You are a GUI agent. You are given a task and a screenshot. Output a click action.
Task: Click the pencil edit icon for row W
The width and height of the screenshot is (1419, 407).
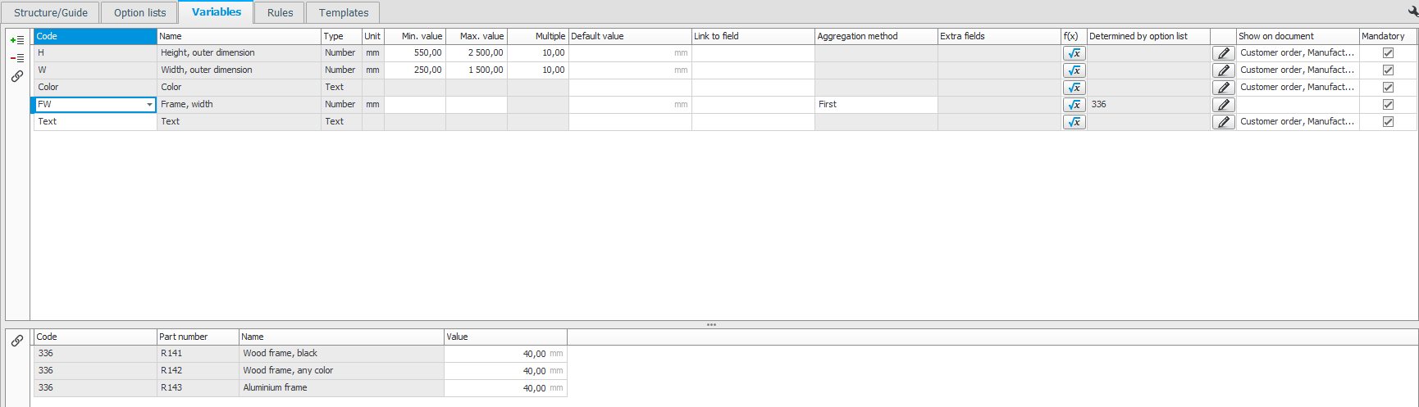(x=1223, y=70)
